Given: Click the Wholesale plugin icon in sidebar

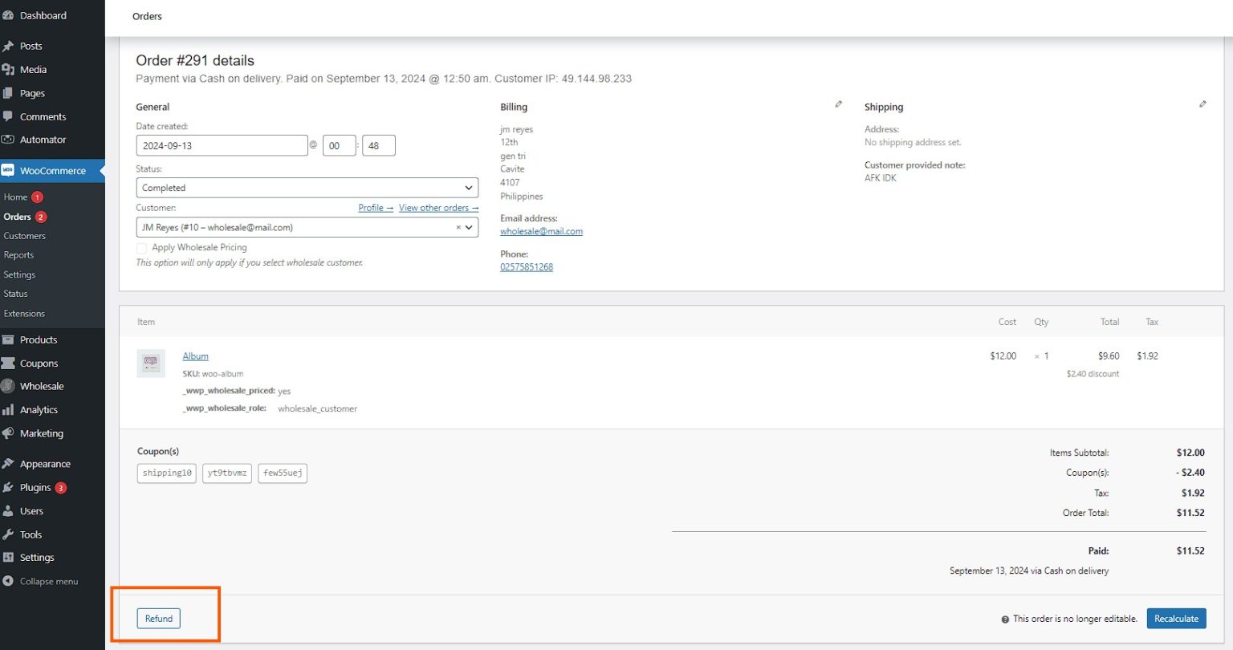Looking at the screenshot, I should pos(12,386).
